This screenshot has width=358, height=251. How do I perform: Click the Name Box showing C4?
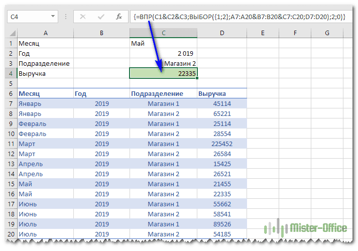tap(28, 17)
